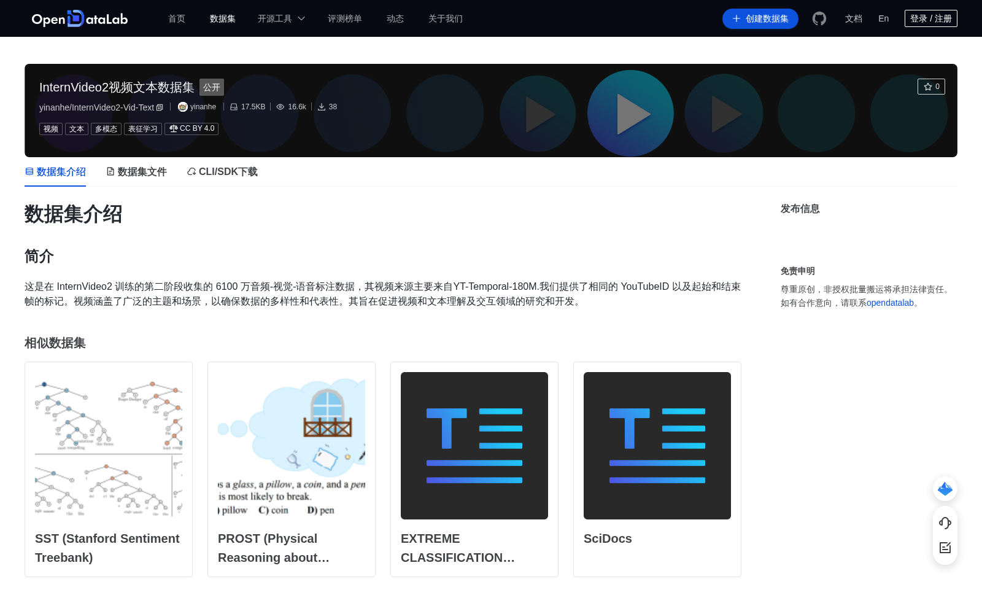This screenshot has width=982, height=614.
Task: Open 数据集 navigation item
Action: pos(223,18)
